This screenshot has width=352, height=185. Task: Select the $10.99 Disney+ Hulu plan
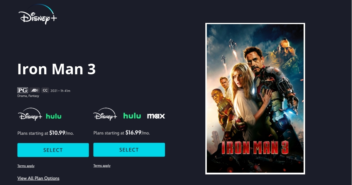(x=53, y=150)
